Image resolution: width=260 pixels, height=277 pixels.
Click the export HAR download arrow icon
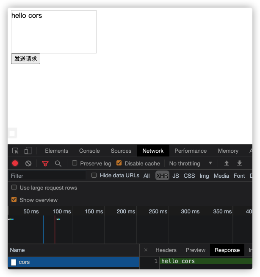[x=239, y=163]
